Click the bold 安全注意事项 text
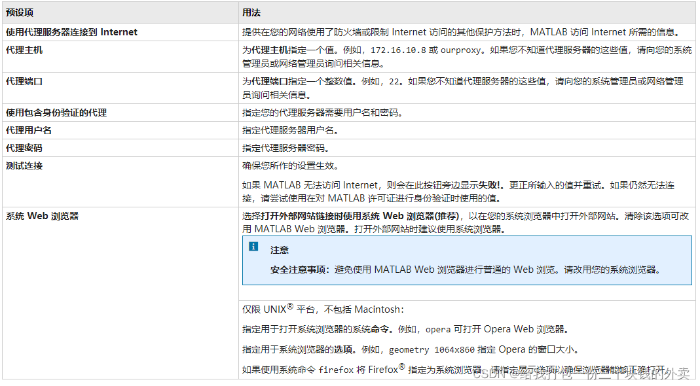The width and height of the screenshot is (700, 386). point(298,270)
